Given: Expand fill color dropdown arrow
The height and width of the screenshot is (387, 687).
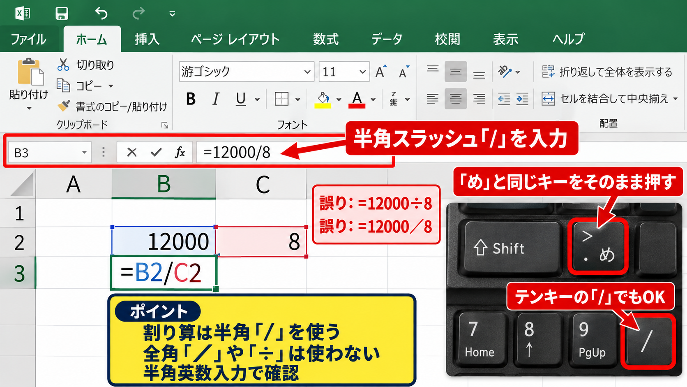Looking at the screenshot, I should (339, 100).
